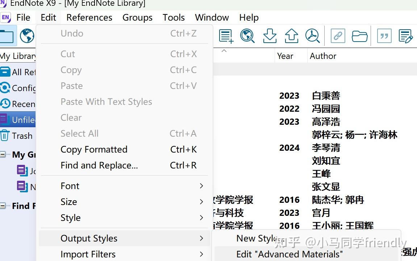This screenshot has width=417, height=261.
Task: Expand the Style submenu arrow
Action: pos(201,218)
